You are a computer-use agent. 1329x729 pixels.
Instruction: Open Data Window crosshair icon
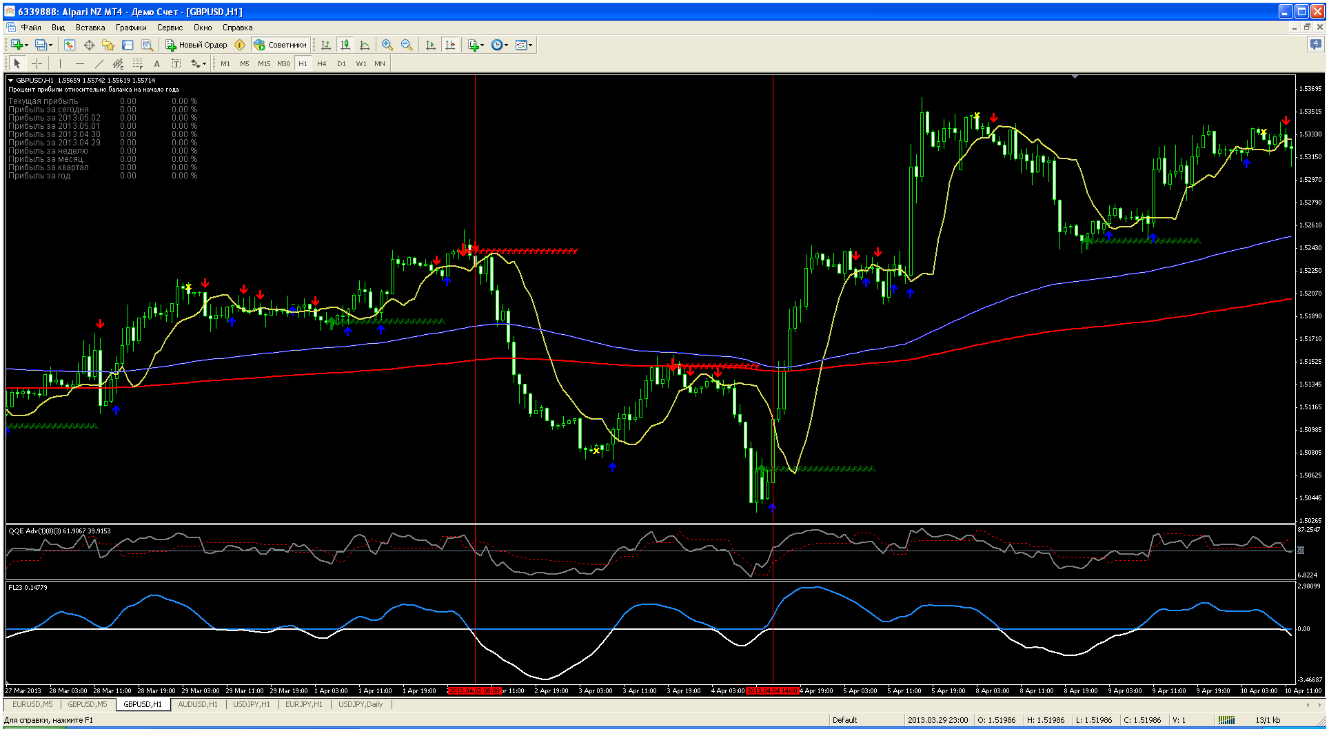point(89,45)
